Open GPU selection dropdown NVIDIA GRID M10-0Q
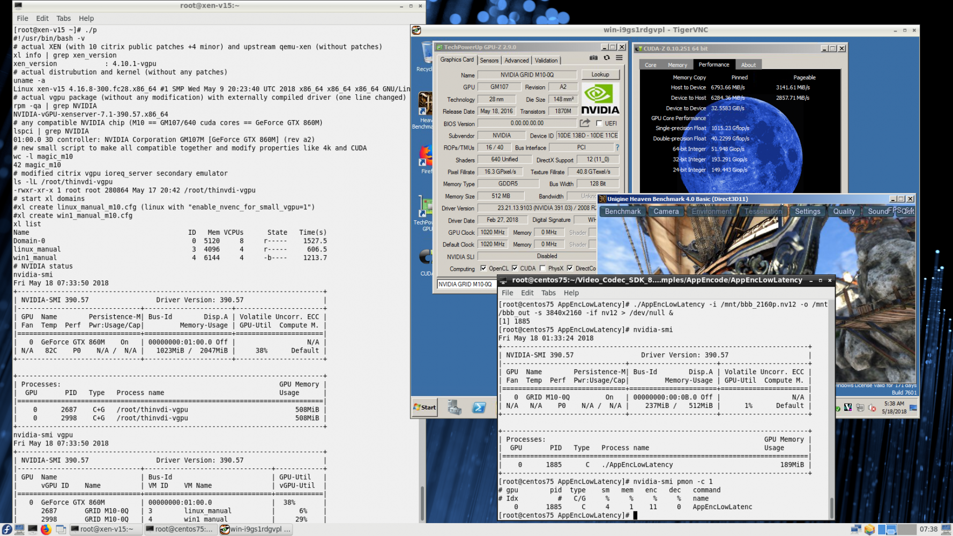The height and width of the screenshot is (536, 953). tap(467, 284)
